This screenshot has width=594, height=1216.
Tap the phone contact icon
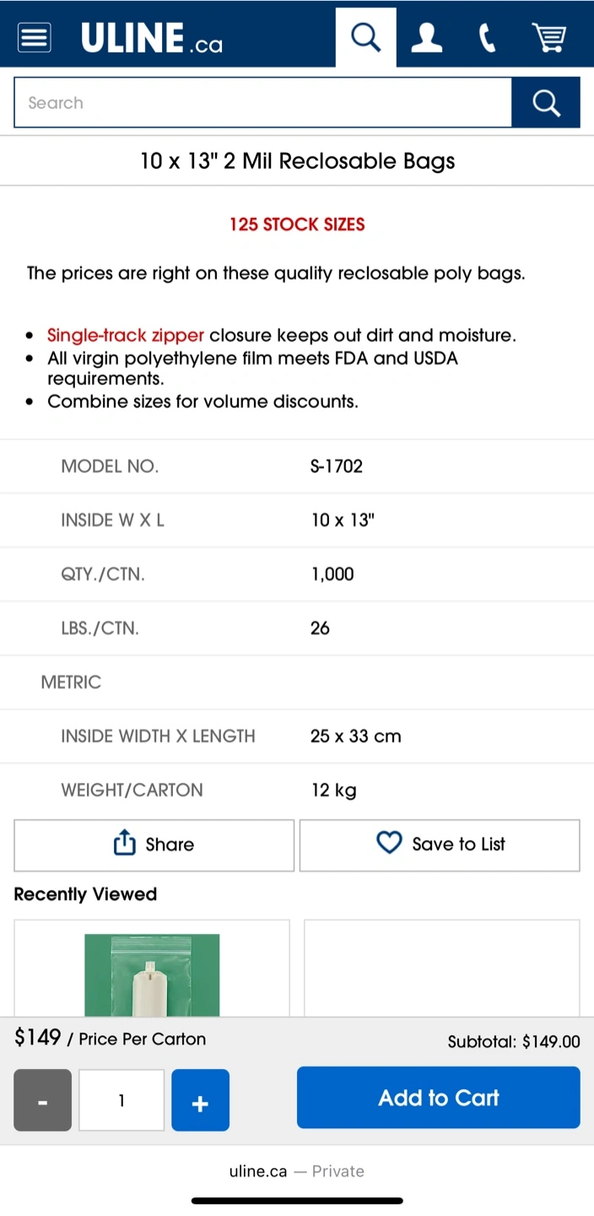coord(487,37)
